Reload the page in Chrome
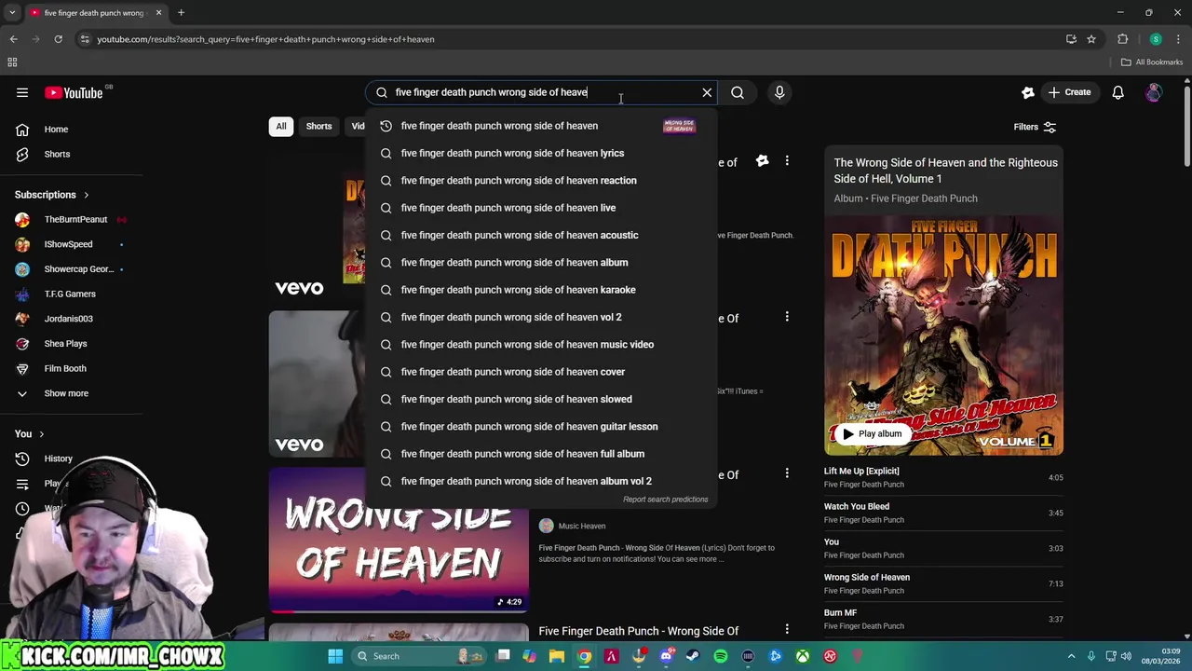Image resolution: width=1192 pixels, height=671 pixels. click(x=58, y=39)
